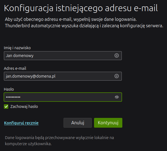Focus the Adres e-mail input field
Viewport: 167px width, 151px height.
click(x=63, y=76)
